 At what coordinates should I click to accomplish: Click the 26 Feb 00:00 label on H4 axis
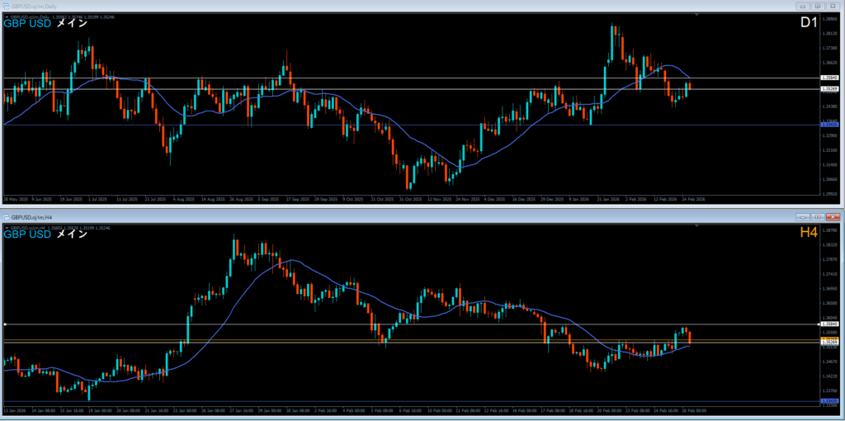[695, 410]
